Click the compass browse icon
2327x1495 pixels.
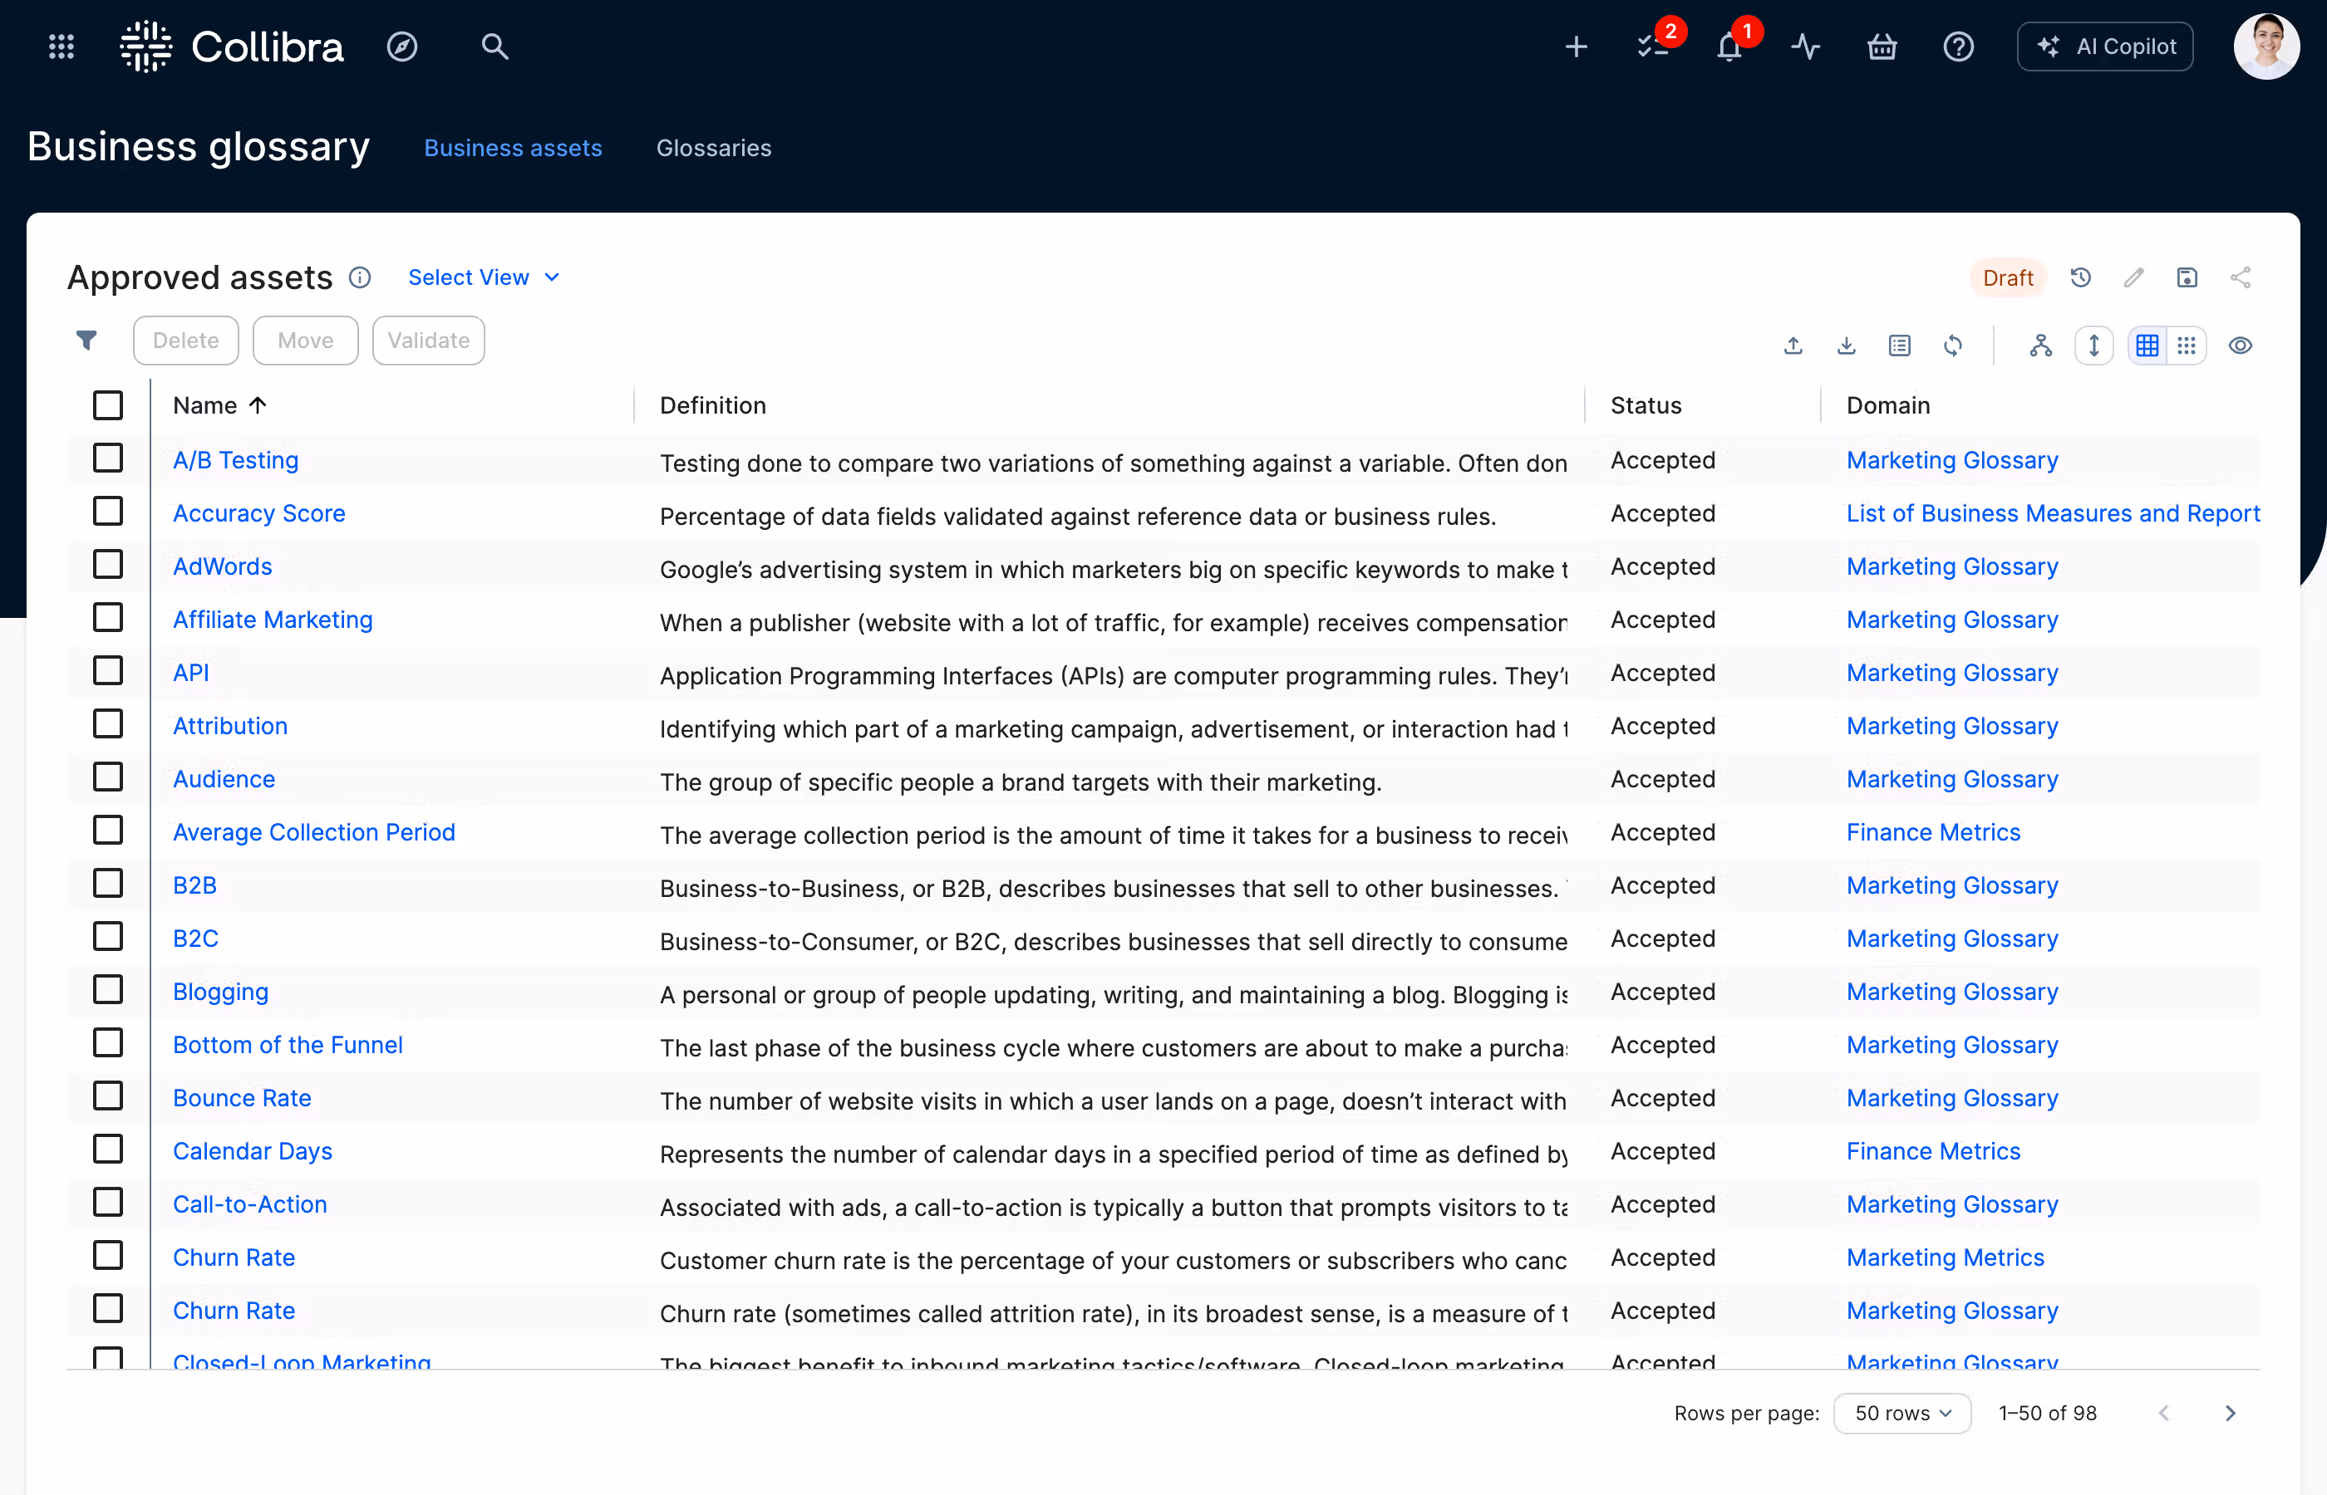[401, 47]
